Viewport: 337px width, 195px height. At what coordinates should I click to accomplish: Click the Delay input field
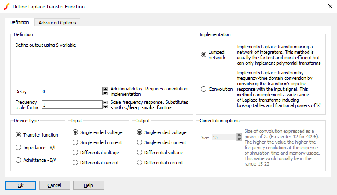(x=72, y=91)
